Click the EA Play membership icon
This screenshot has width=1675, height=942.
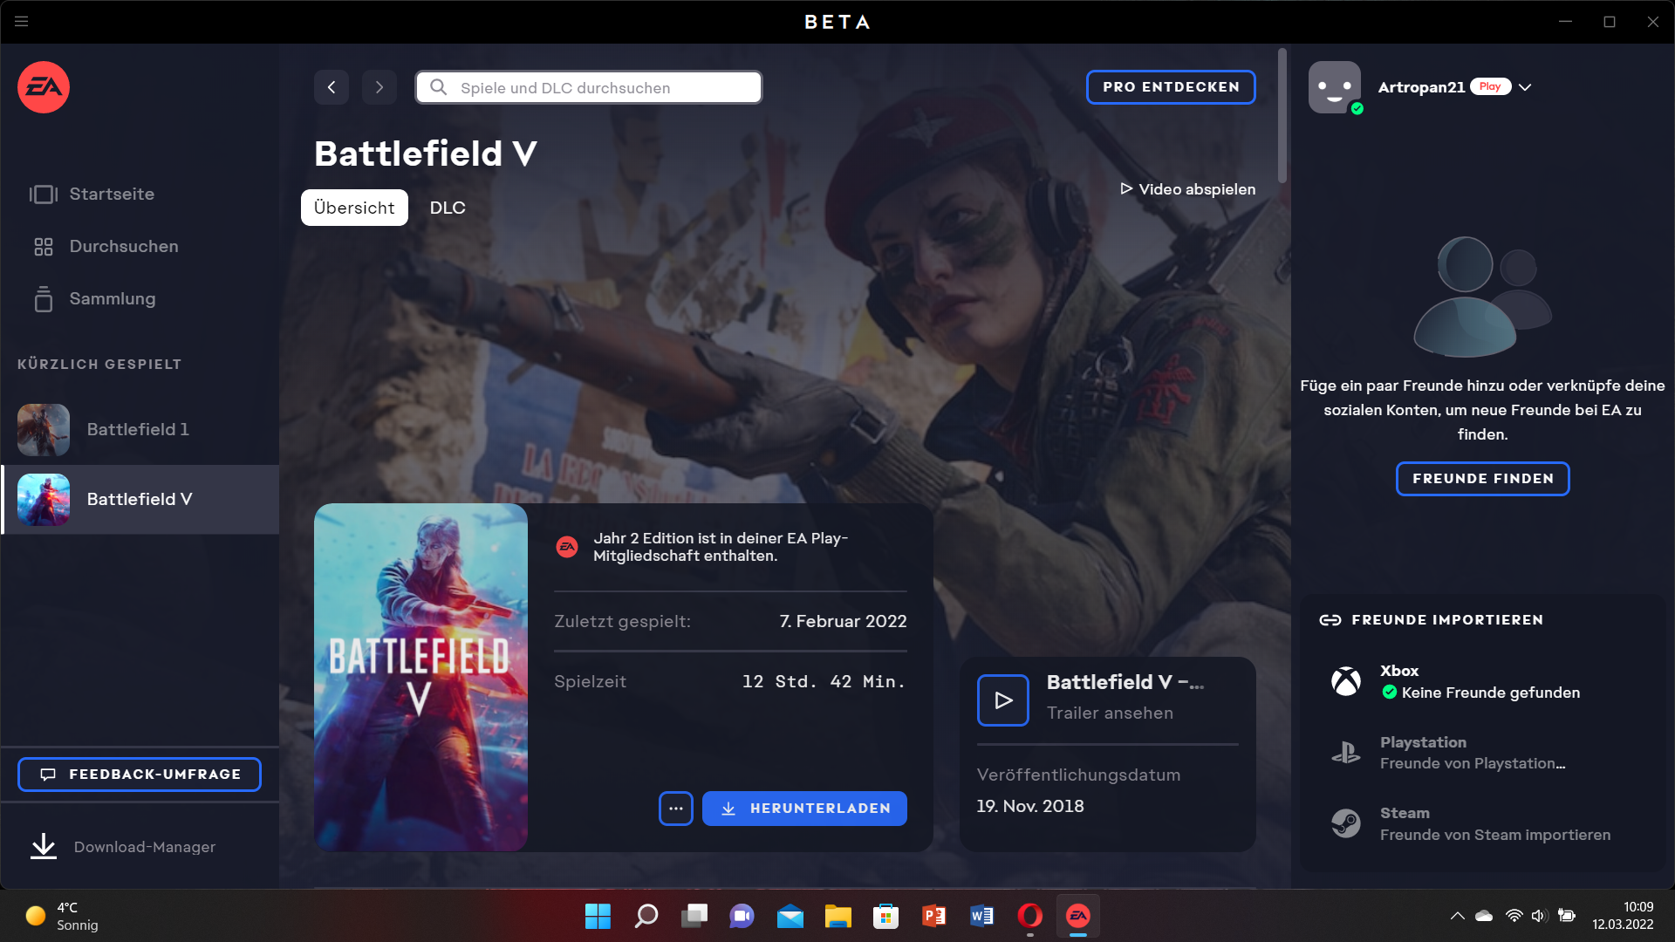(567, 547)
